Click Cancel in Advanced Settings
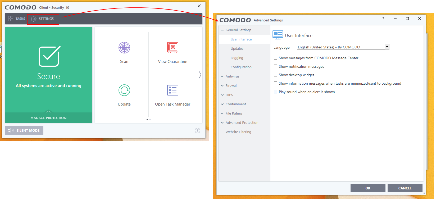 (405, 188)
